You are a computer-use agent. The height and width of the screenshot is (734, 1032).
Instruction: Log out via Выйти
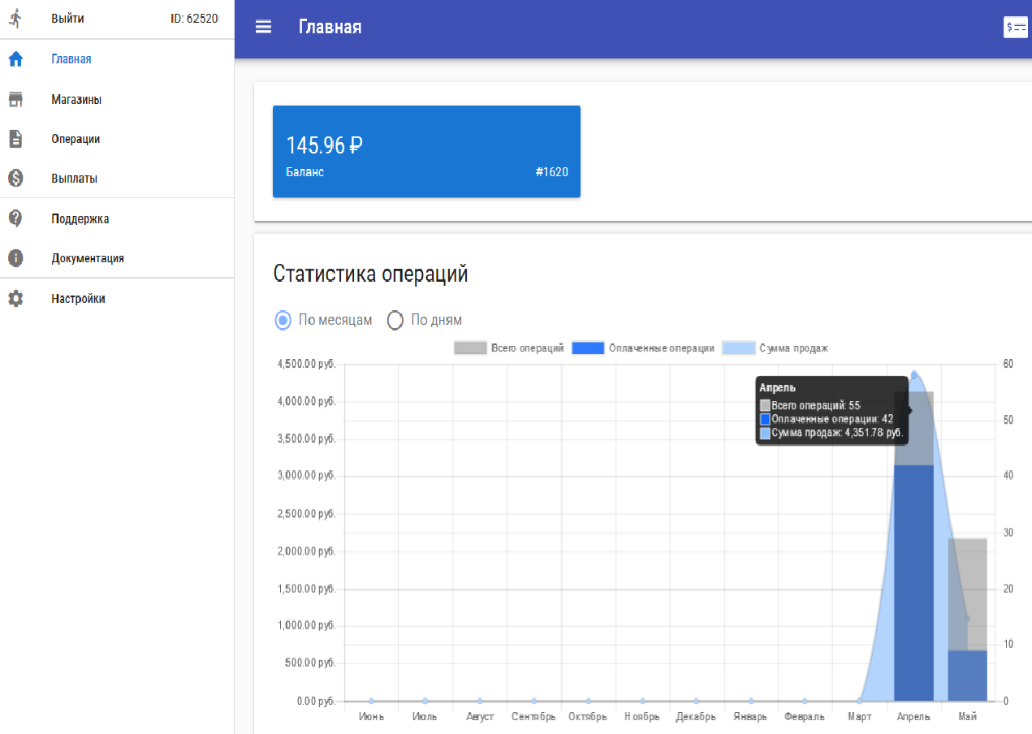(x=67, y=18)
